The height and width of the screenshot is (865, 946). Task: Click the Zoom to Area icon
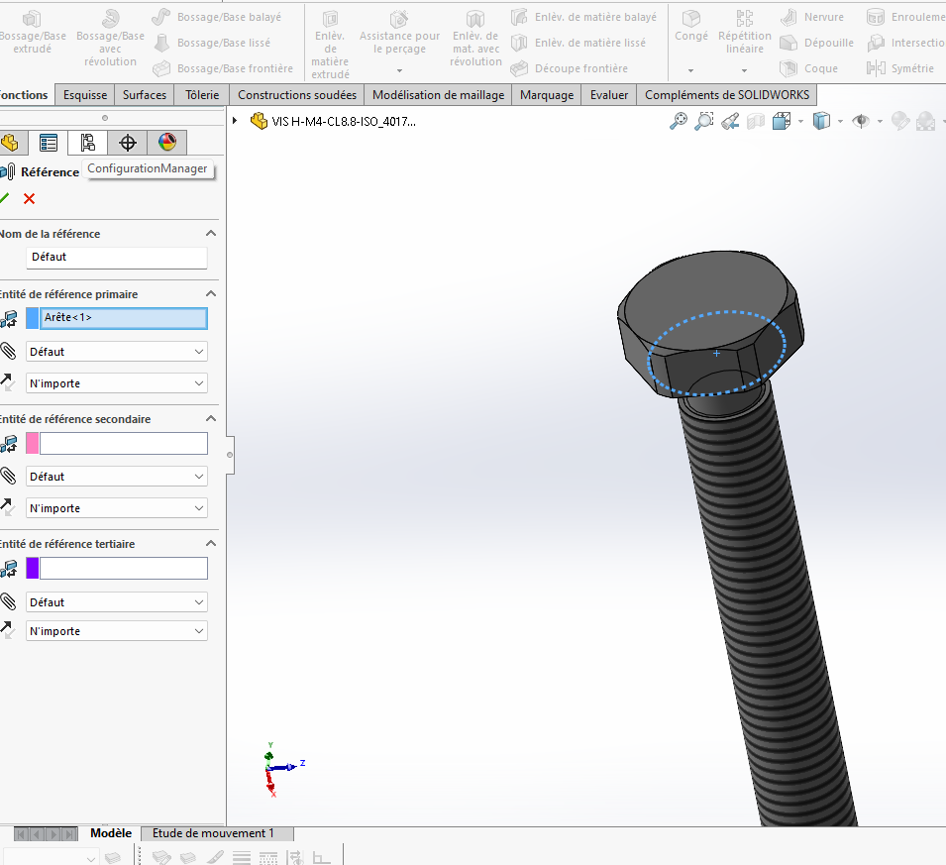704,121
